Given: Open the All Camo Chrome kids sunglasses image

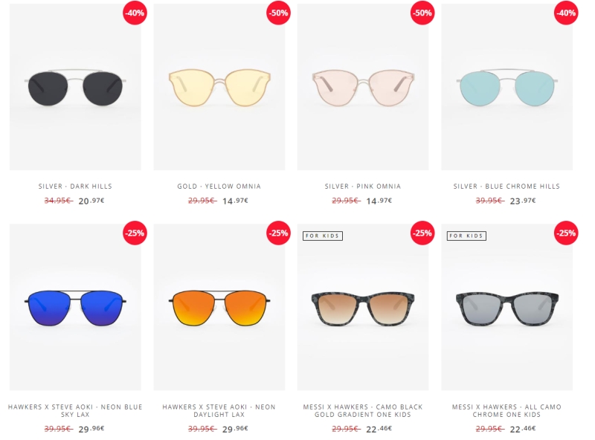Looking at the screenshot, I should pyautogui.click(x=507, y=307).
